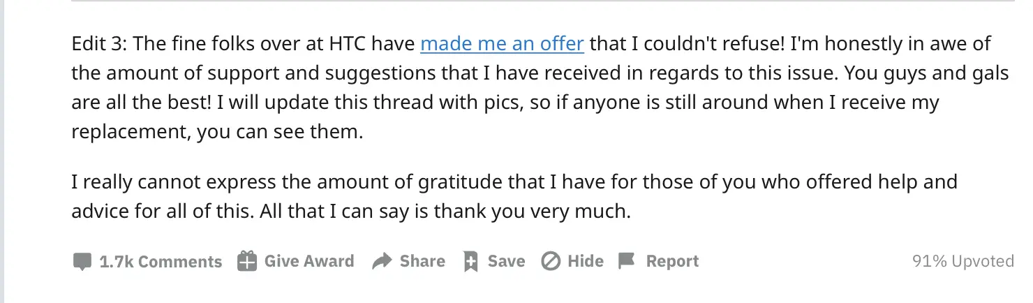Click the '91% Upvoted' indicator

[x=963, y=261]
